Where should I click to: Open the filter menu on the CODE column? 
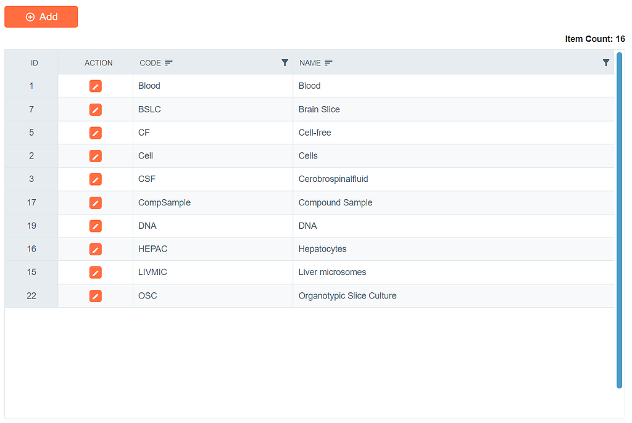[285, 62]
